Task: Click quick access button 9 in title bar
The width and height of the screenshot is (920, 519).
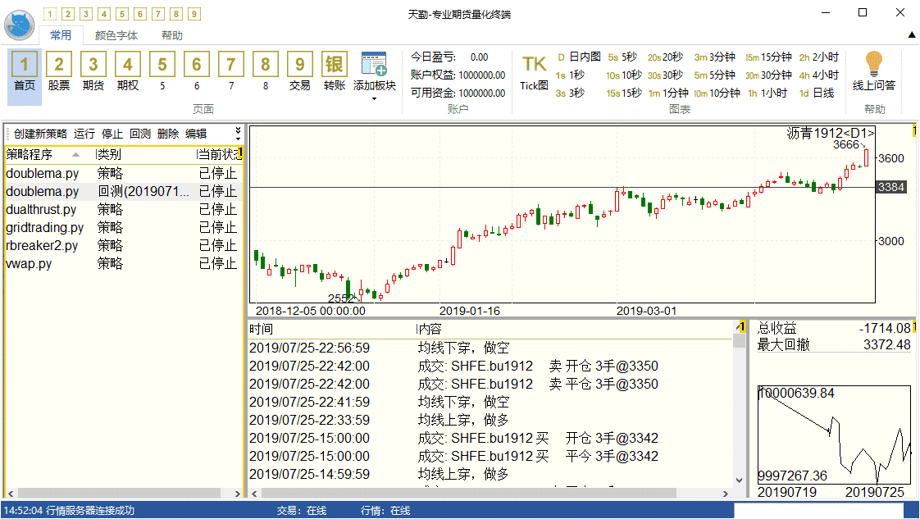Action: [194, 14]
